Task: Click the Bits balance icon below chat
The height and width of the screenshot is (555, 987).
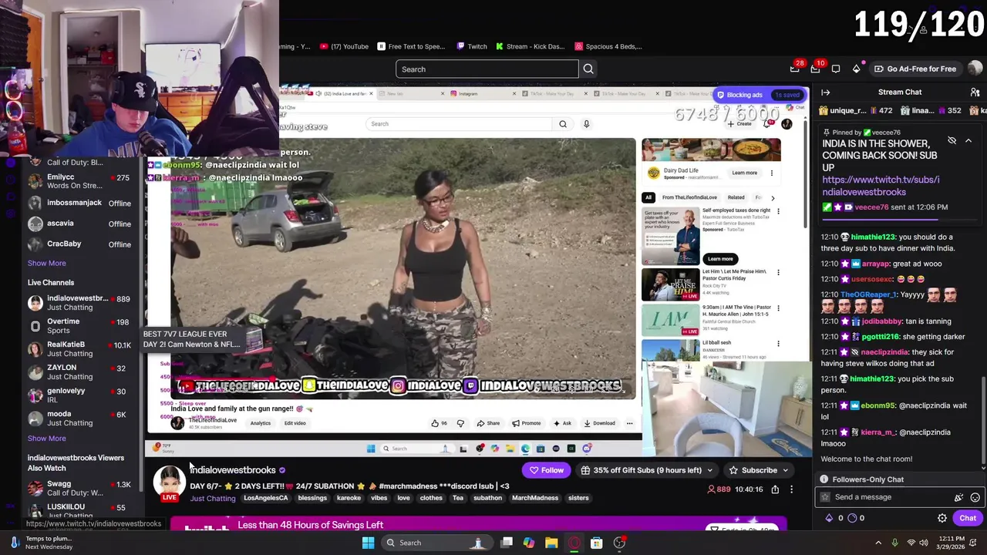Action: tap(829, 518)
